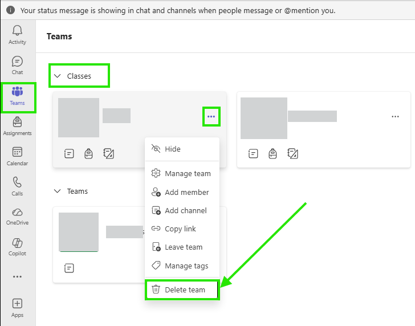
Task: Open Calls phone icon in sidebar
Action: click(17, 186)
